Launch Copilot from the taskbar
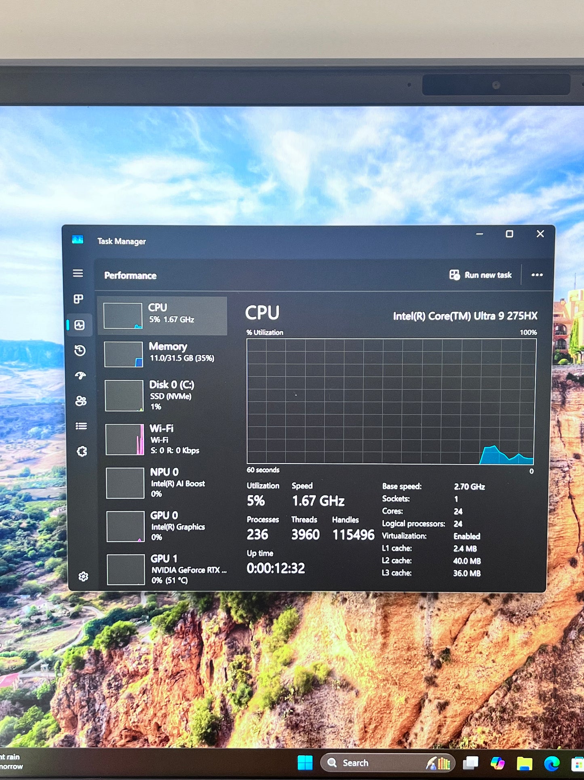The image size is (584, 780). click(x=498, y=763)
